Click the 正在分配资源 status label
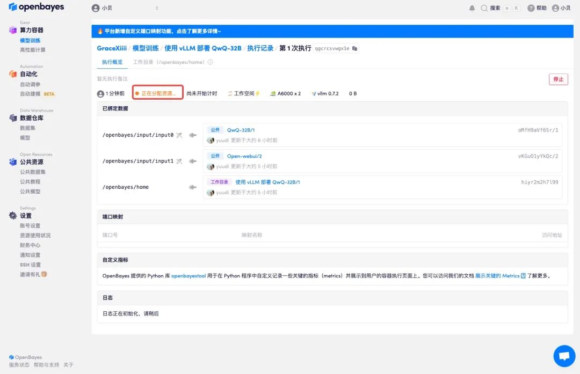The height and width of the screenshot is (374, 580). click(158, 93)
